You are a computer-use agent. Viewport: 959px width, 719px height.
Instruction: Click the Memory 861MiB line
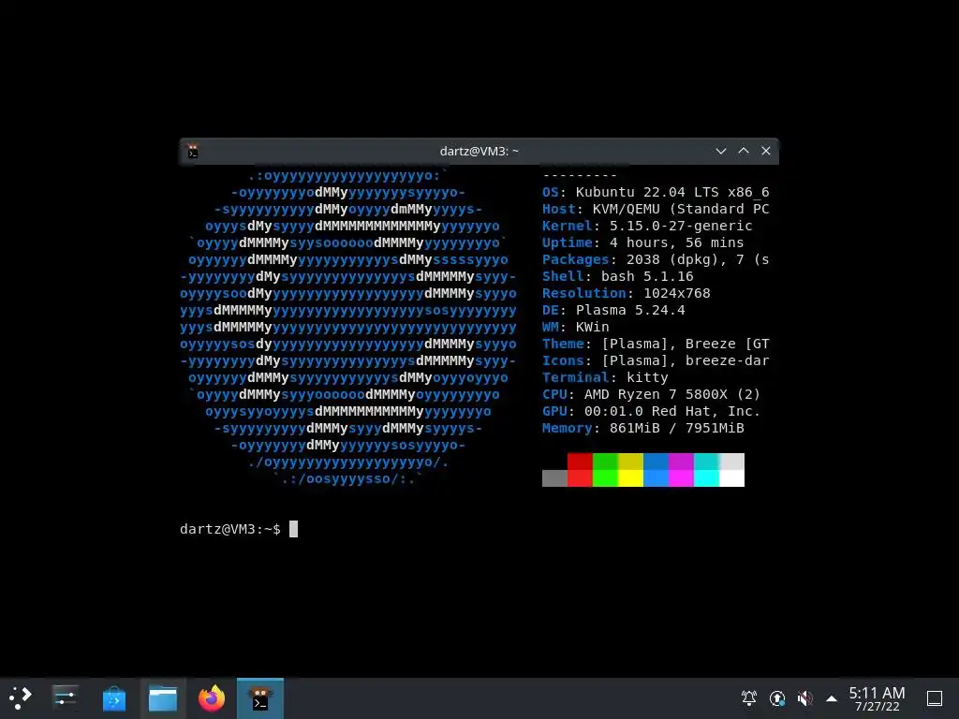(642, 427)
